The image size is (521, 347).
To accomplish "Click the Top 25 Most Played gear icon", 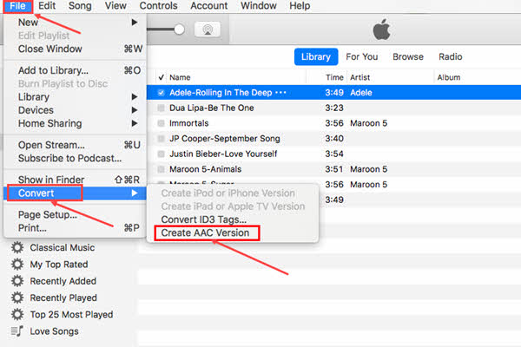I will 17,314.
